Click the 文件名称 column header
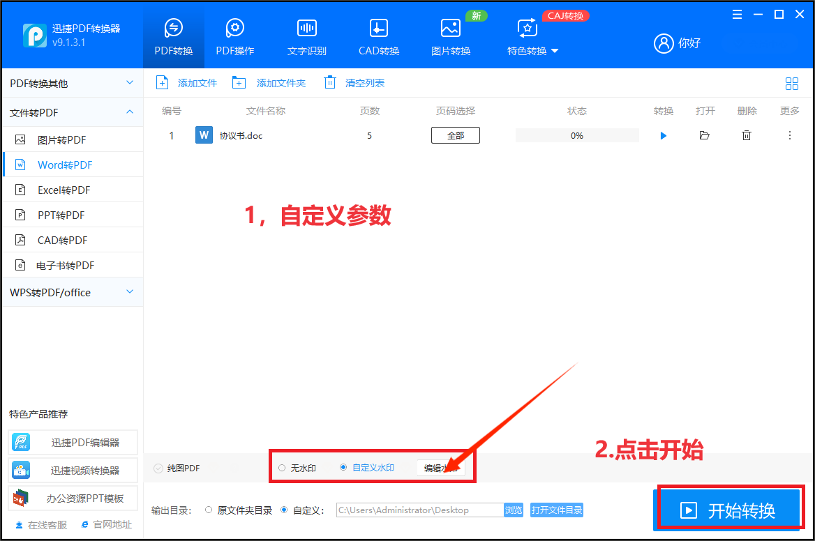 (x=266, y=111)
